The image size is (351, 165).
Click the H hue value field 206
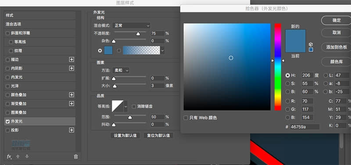(308, 75)
